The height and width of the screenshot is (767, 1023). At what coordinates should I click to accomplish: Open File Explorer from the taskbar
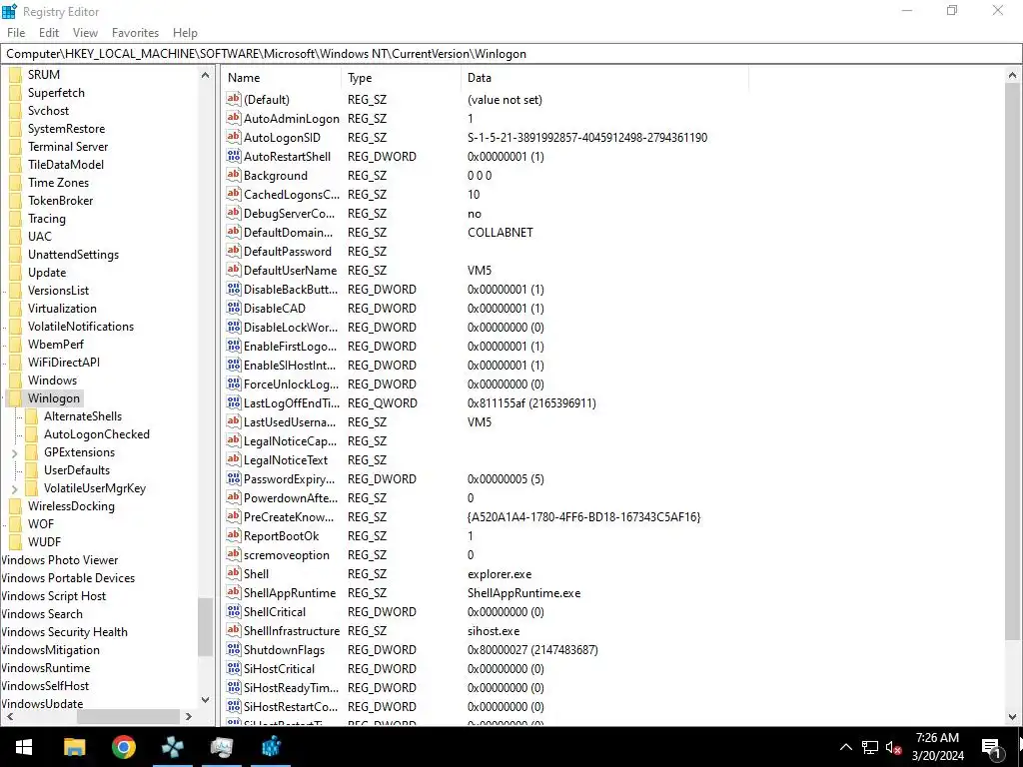coord(74,747)
